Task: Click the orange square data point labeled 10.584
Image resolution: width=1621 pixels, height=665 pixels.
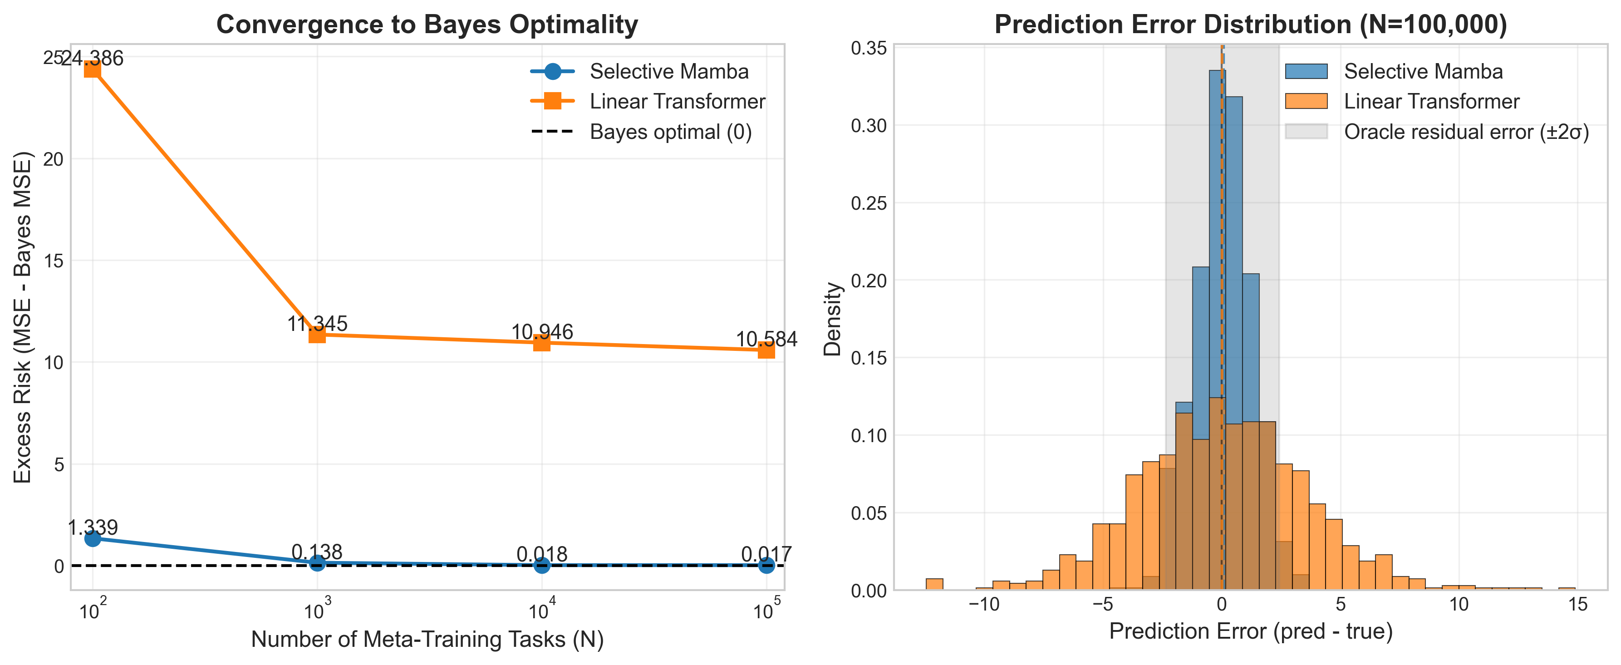Action: (766, 350)
